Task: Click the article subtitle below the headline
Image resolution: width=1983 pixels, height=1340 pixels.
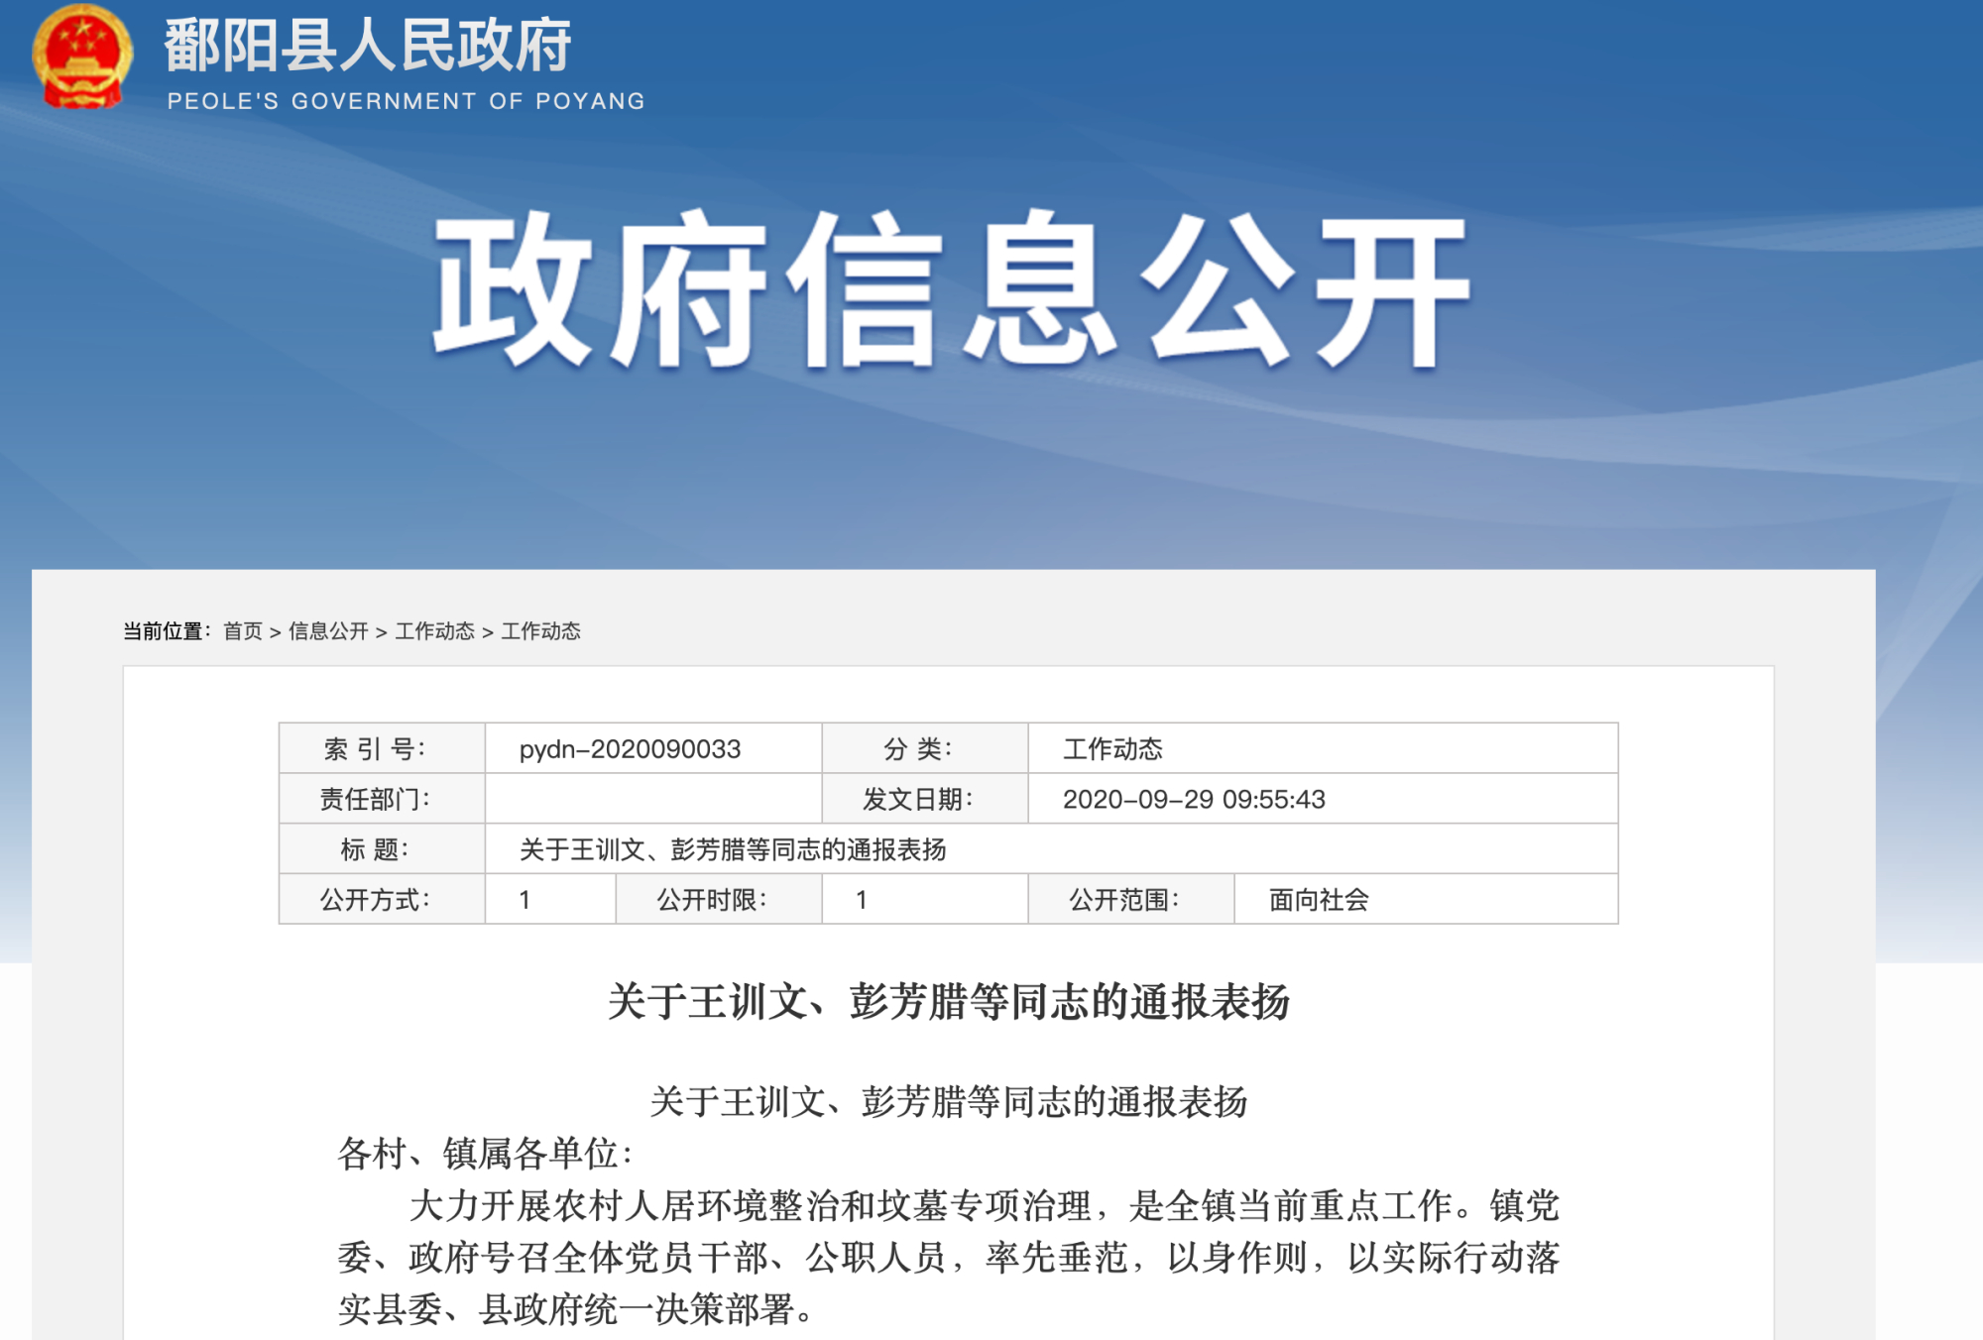Action: [x=949, y=1102]
